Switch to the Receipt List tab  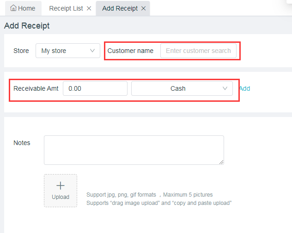pyautogui.click(x=66, y=8)
